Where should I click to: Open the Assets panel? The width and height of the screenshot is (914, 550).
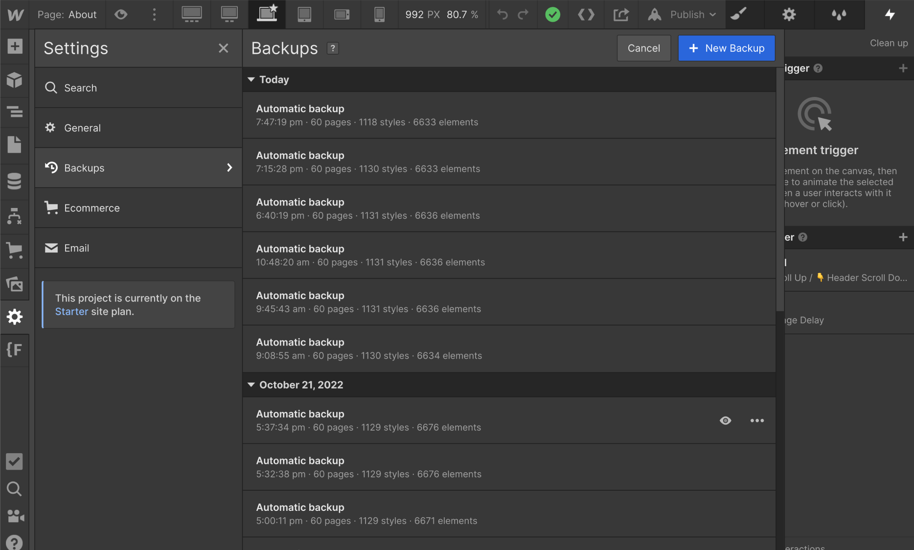[15, 284]
